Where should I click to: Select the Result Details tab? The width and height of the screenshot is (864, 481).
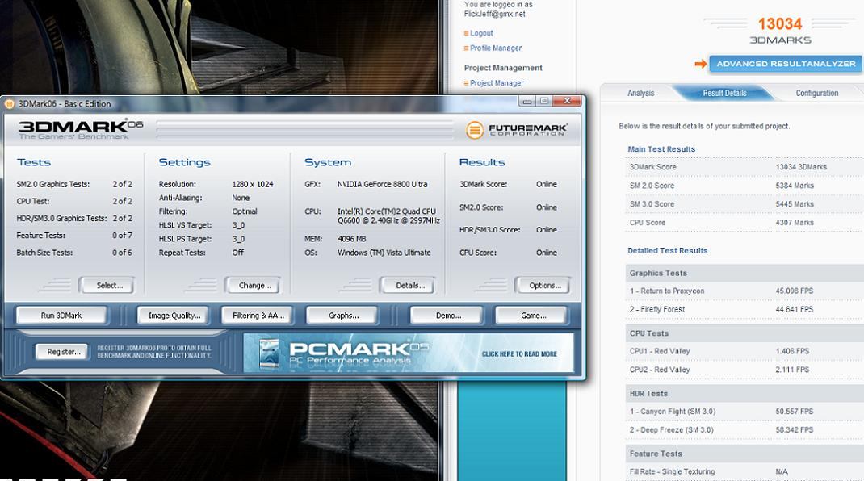(x=724, y=93)
